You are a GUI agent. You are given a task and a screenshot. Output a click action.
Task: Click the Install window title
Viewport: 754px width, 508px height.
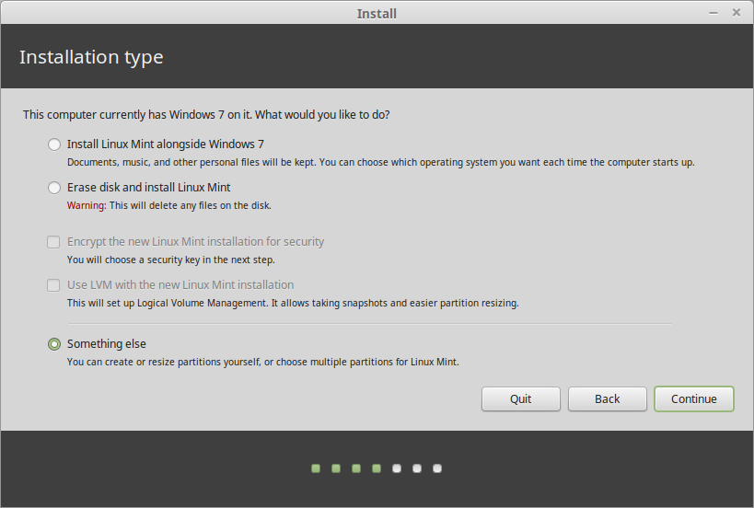pos(377,14)
